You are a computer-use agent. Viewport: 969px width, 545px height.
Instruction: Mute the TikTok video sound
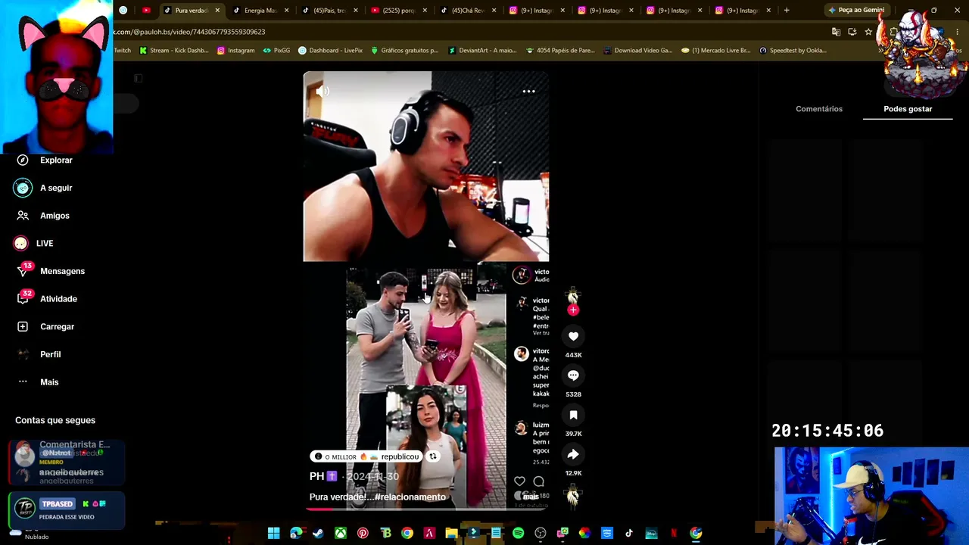322,92
